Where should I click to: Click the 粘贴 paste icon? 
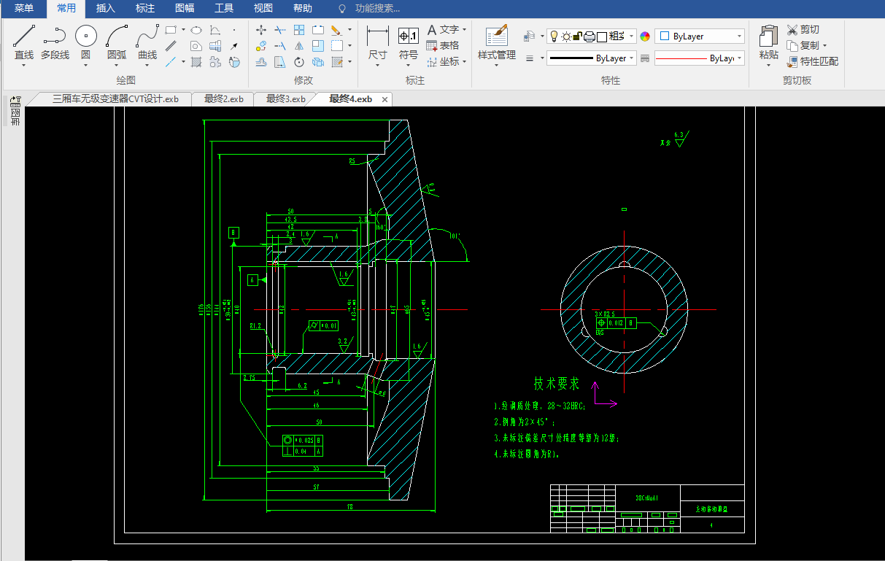click(768, 42)
